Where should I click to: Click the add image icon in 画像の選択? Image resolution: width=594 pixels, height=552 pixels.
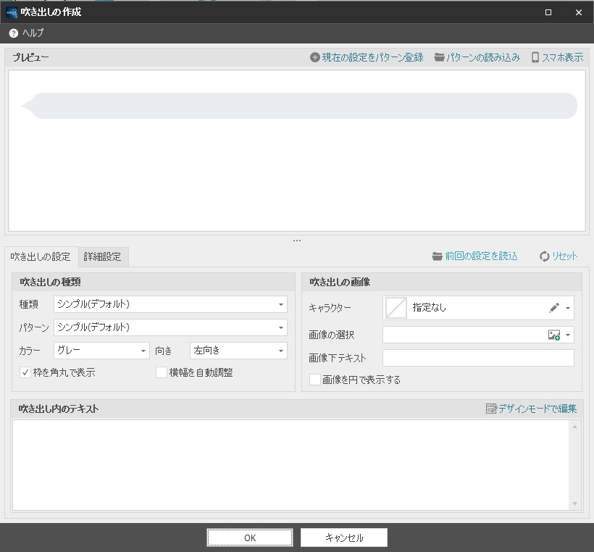pos(554,335)
